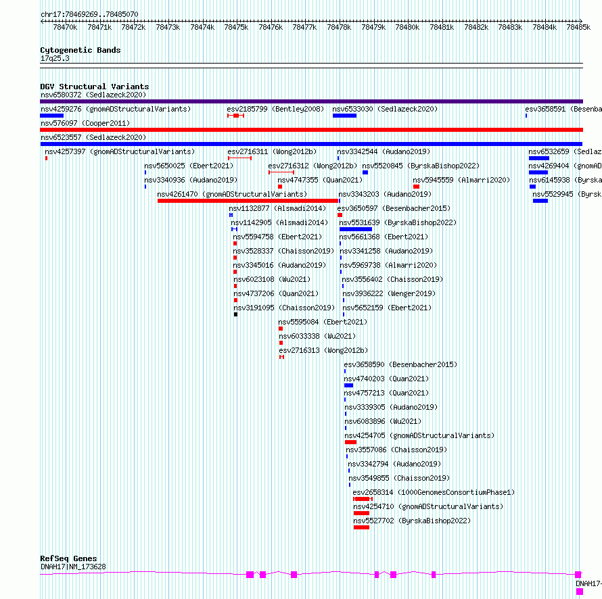Click nsv3342794 (Audano2019) label
Screen dimensions: 602x599
point(394,464)
